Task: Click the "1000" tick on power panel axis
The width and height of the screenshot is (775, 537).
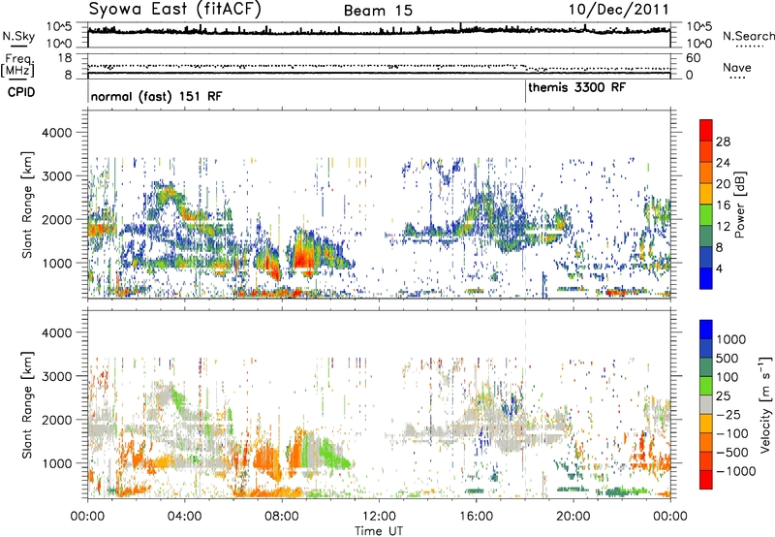Action: click(x=56, y=263)
